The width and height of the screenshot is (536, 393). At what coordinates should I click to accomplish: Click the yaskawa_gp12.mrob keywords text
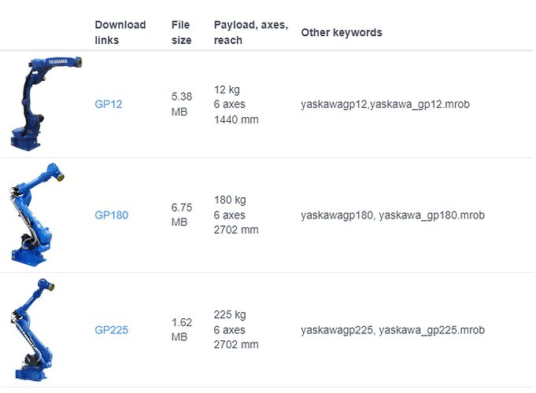(420, 104)
